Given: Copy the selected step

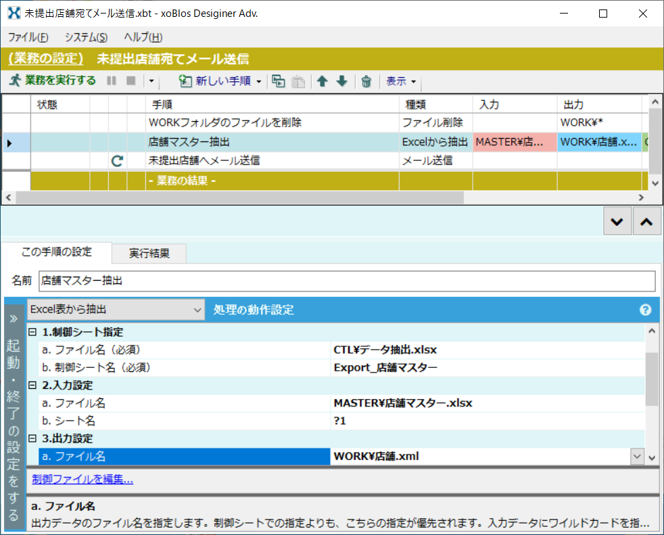Looking at the screenshot, I should tap(278, 81).
